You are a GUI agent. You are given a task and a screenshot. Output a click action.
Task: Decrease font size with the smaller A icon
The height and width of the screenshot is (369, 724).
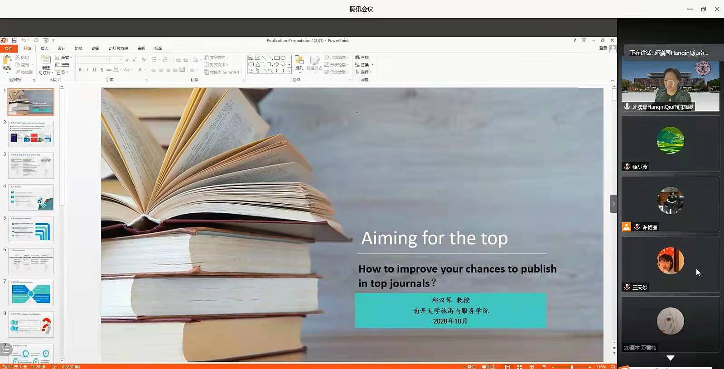click(134, 60)
